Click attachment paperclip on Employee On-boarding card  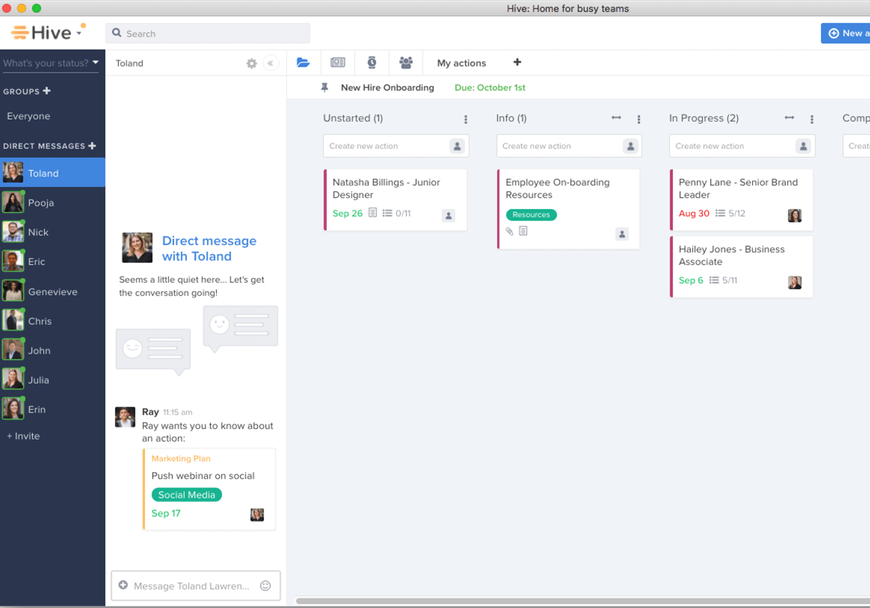click(509, 231)
